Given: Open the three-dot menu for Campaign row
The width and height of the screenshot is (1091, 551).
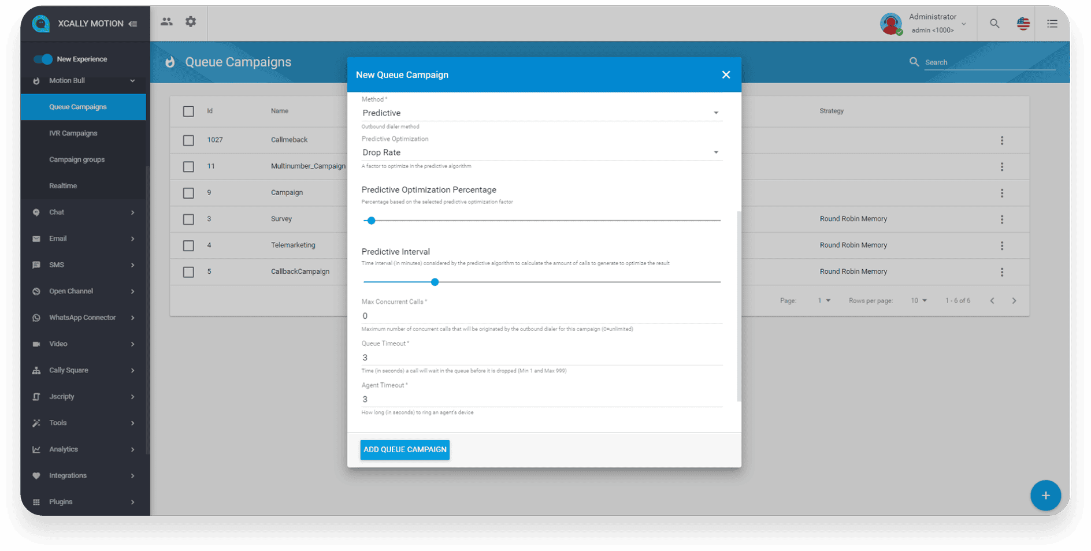Looking at the screenshot, I should click(x=1002, y=193).
